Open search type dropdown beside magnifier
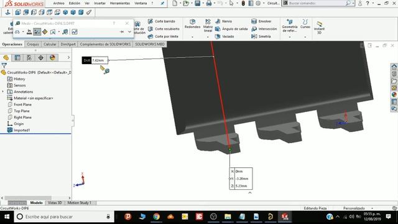 pos(353,3)
